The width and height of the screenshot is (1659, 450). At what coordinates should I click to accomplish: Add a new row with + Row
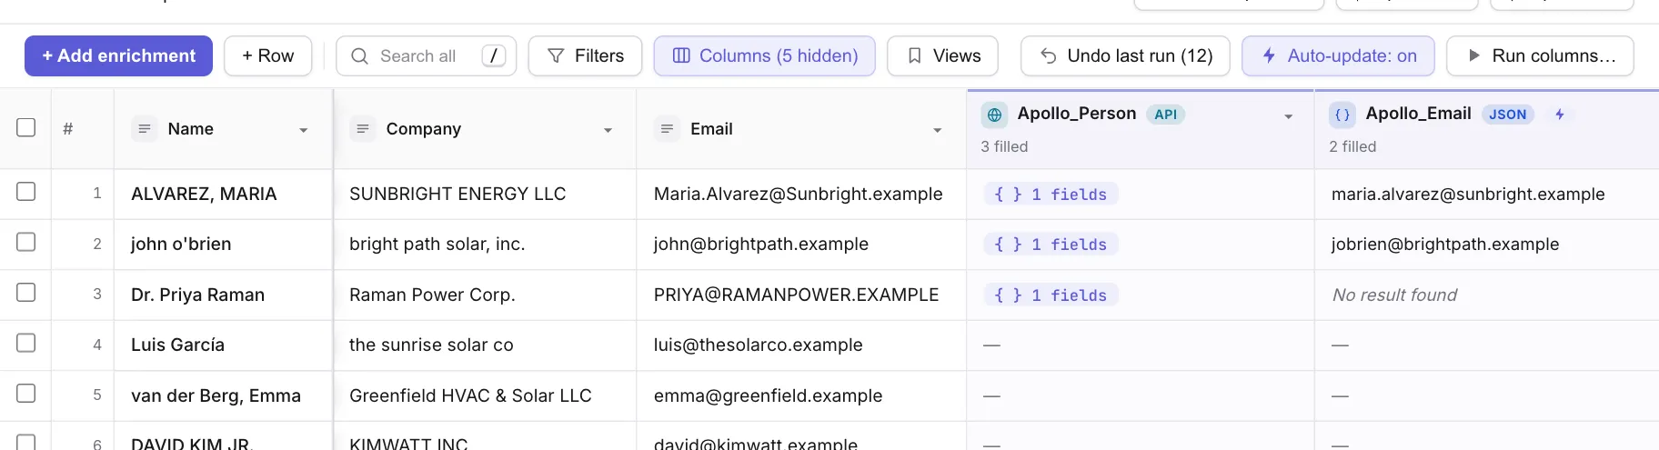tap(268, 55)
